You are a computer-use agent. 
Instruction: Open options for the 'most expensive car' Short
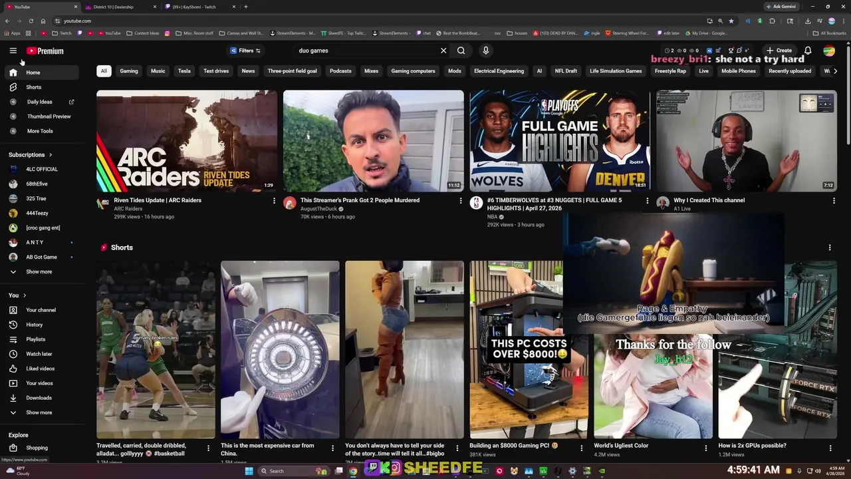click(332, 448)
